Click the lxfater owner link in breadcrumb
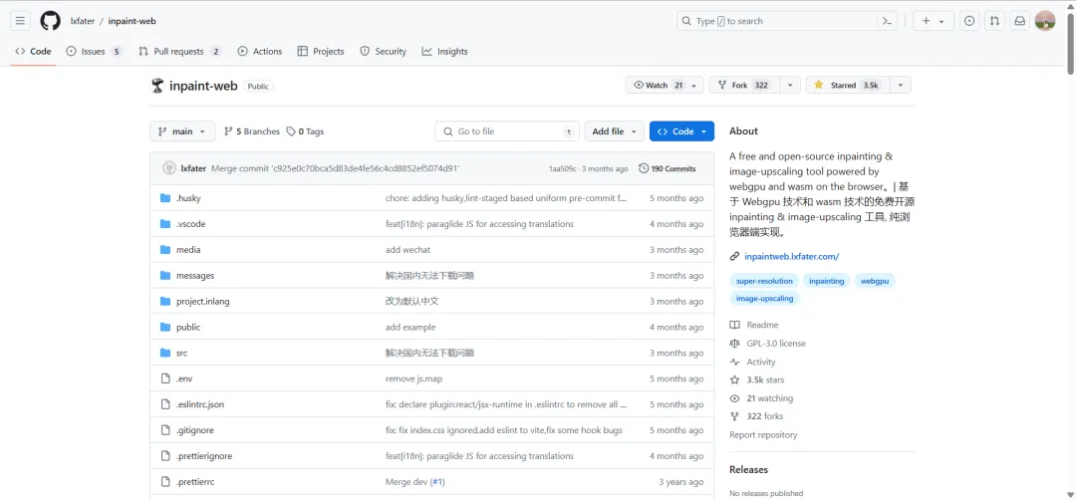This screenshot has width=1076, height=500. tap(83, 21)
